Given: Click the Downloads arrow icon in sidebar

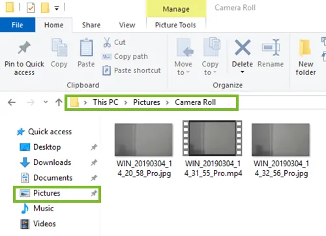Looking at the screenshot, I should click(x=25, y=162).
